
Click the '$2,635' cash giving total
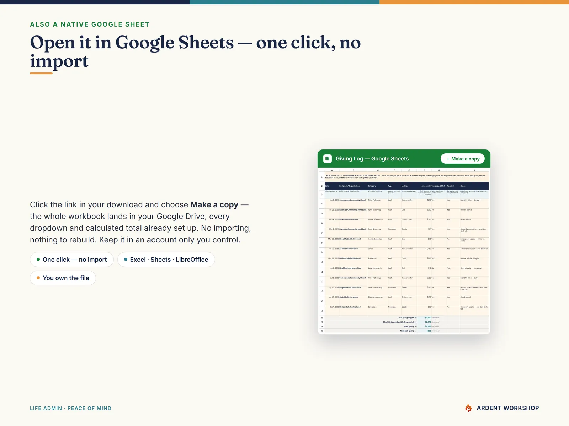(x=424, y=326)
